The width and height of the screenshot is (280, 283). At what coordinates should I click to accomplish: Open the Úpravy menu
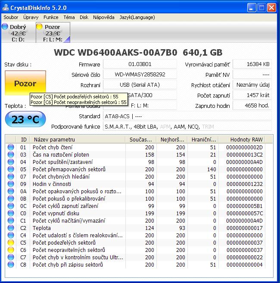pyautogui.click(x=31, y=17)
